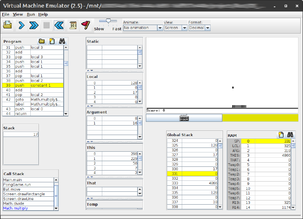Change Format using the Decimal dropdown
This screenshot has height=219, width=303.
click(199, 28)
